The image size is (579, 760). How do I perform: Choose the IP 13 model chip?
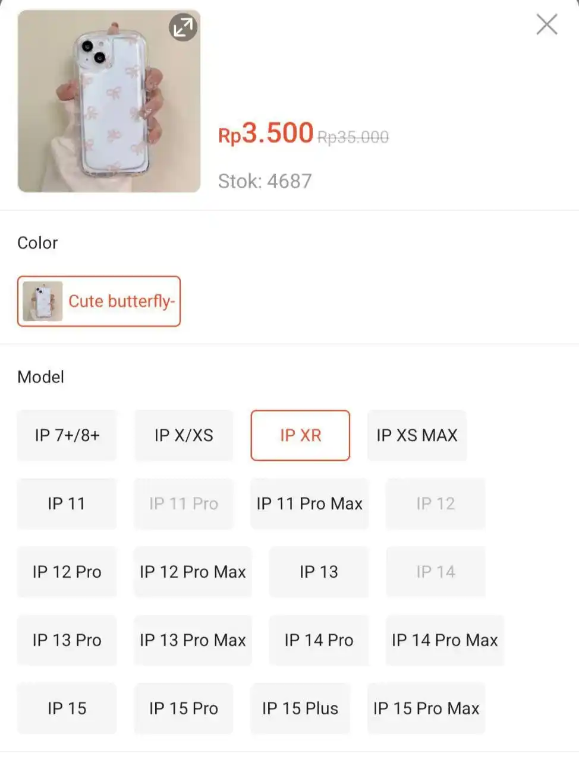[x=319, y=572]
